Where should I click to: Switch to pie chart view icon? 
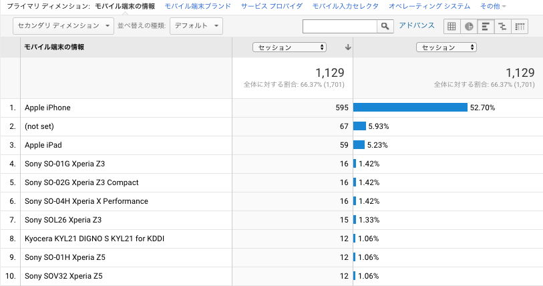[469, 26]
